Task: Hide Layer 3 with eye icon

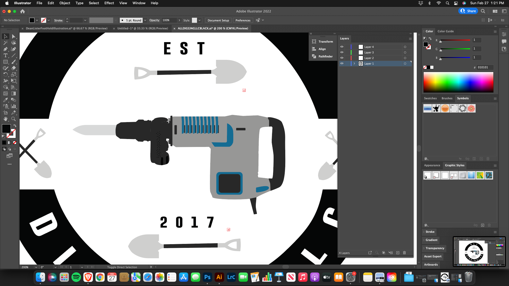Action: [x=342, y=52]
